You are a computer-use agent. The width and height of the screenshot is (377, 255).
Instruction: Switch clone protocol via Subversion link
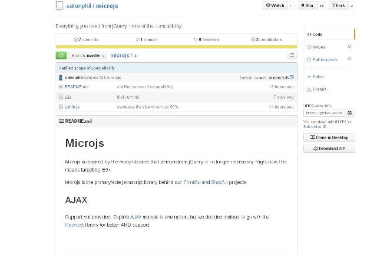pos(312,127)
